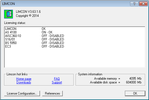This screenshot has height=100, width=149.
Task: Select the S16/01 licensing row
Action: pyautogui.click(x=75, y=39)
